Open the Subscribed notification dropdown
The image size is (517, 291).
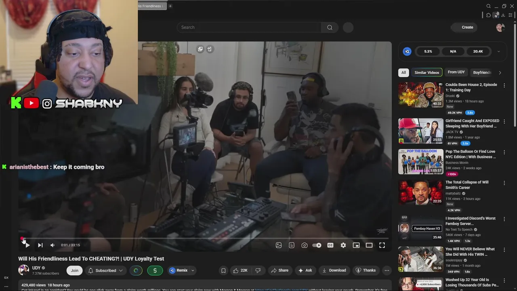pyautogui.click(x=105, y=270)
